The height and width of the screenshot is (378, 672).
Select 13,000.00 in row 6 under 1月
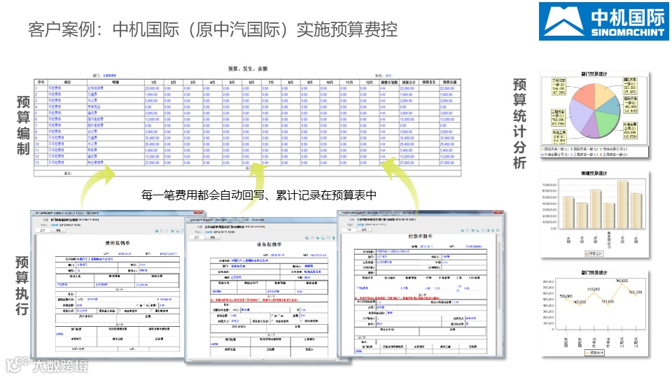[x=152, y=120]
